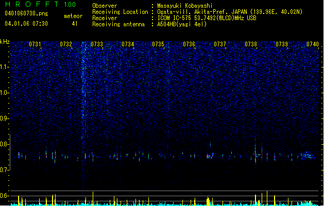Click the 0736 time marker
324x206 pixels.
click(x=189, y=44)
